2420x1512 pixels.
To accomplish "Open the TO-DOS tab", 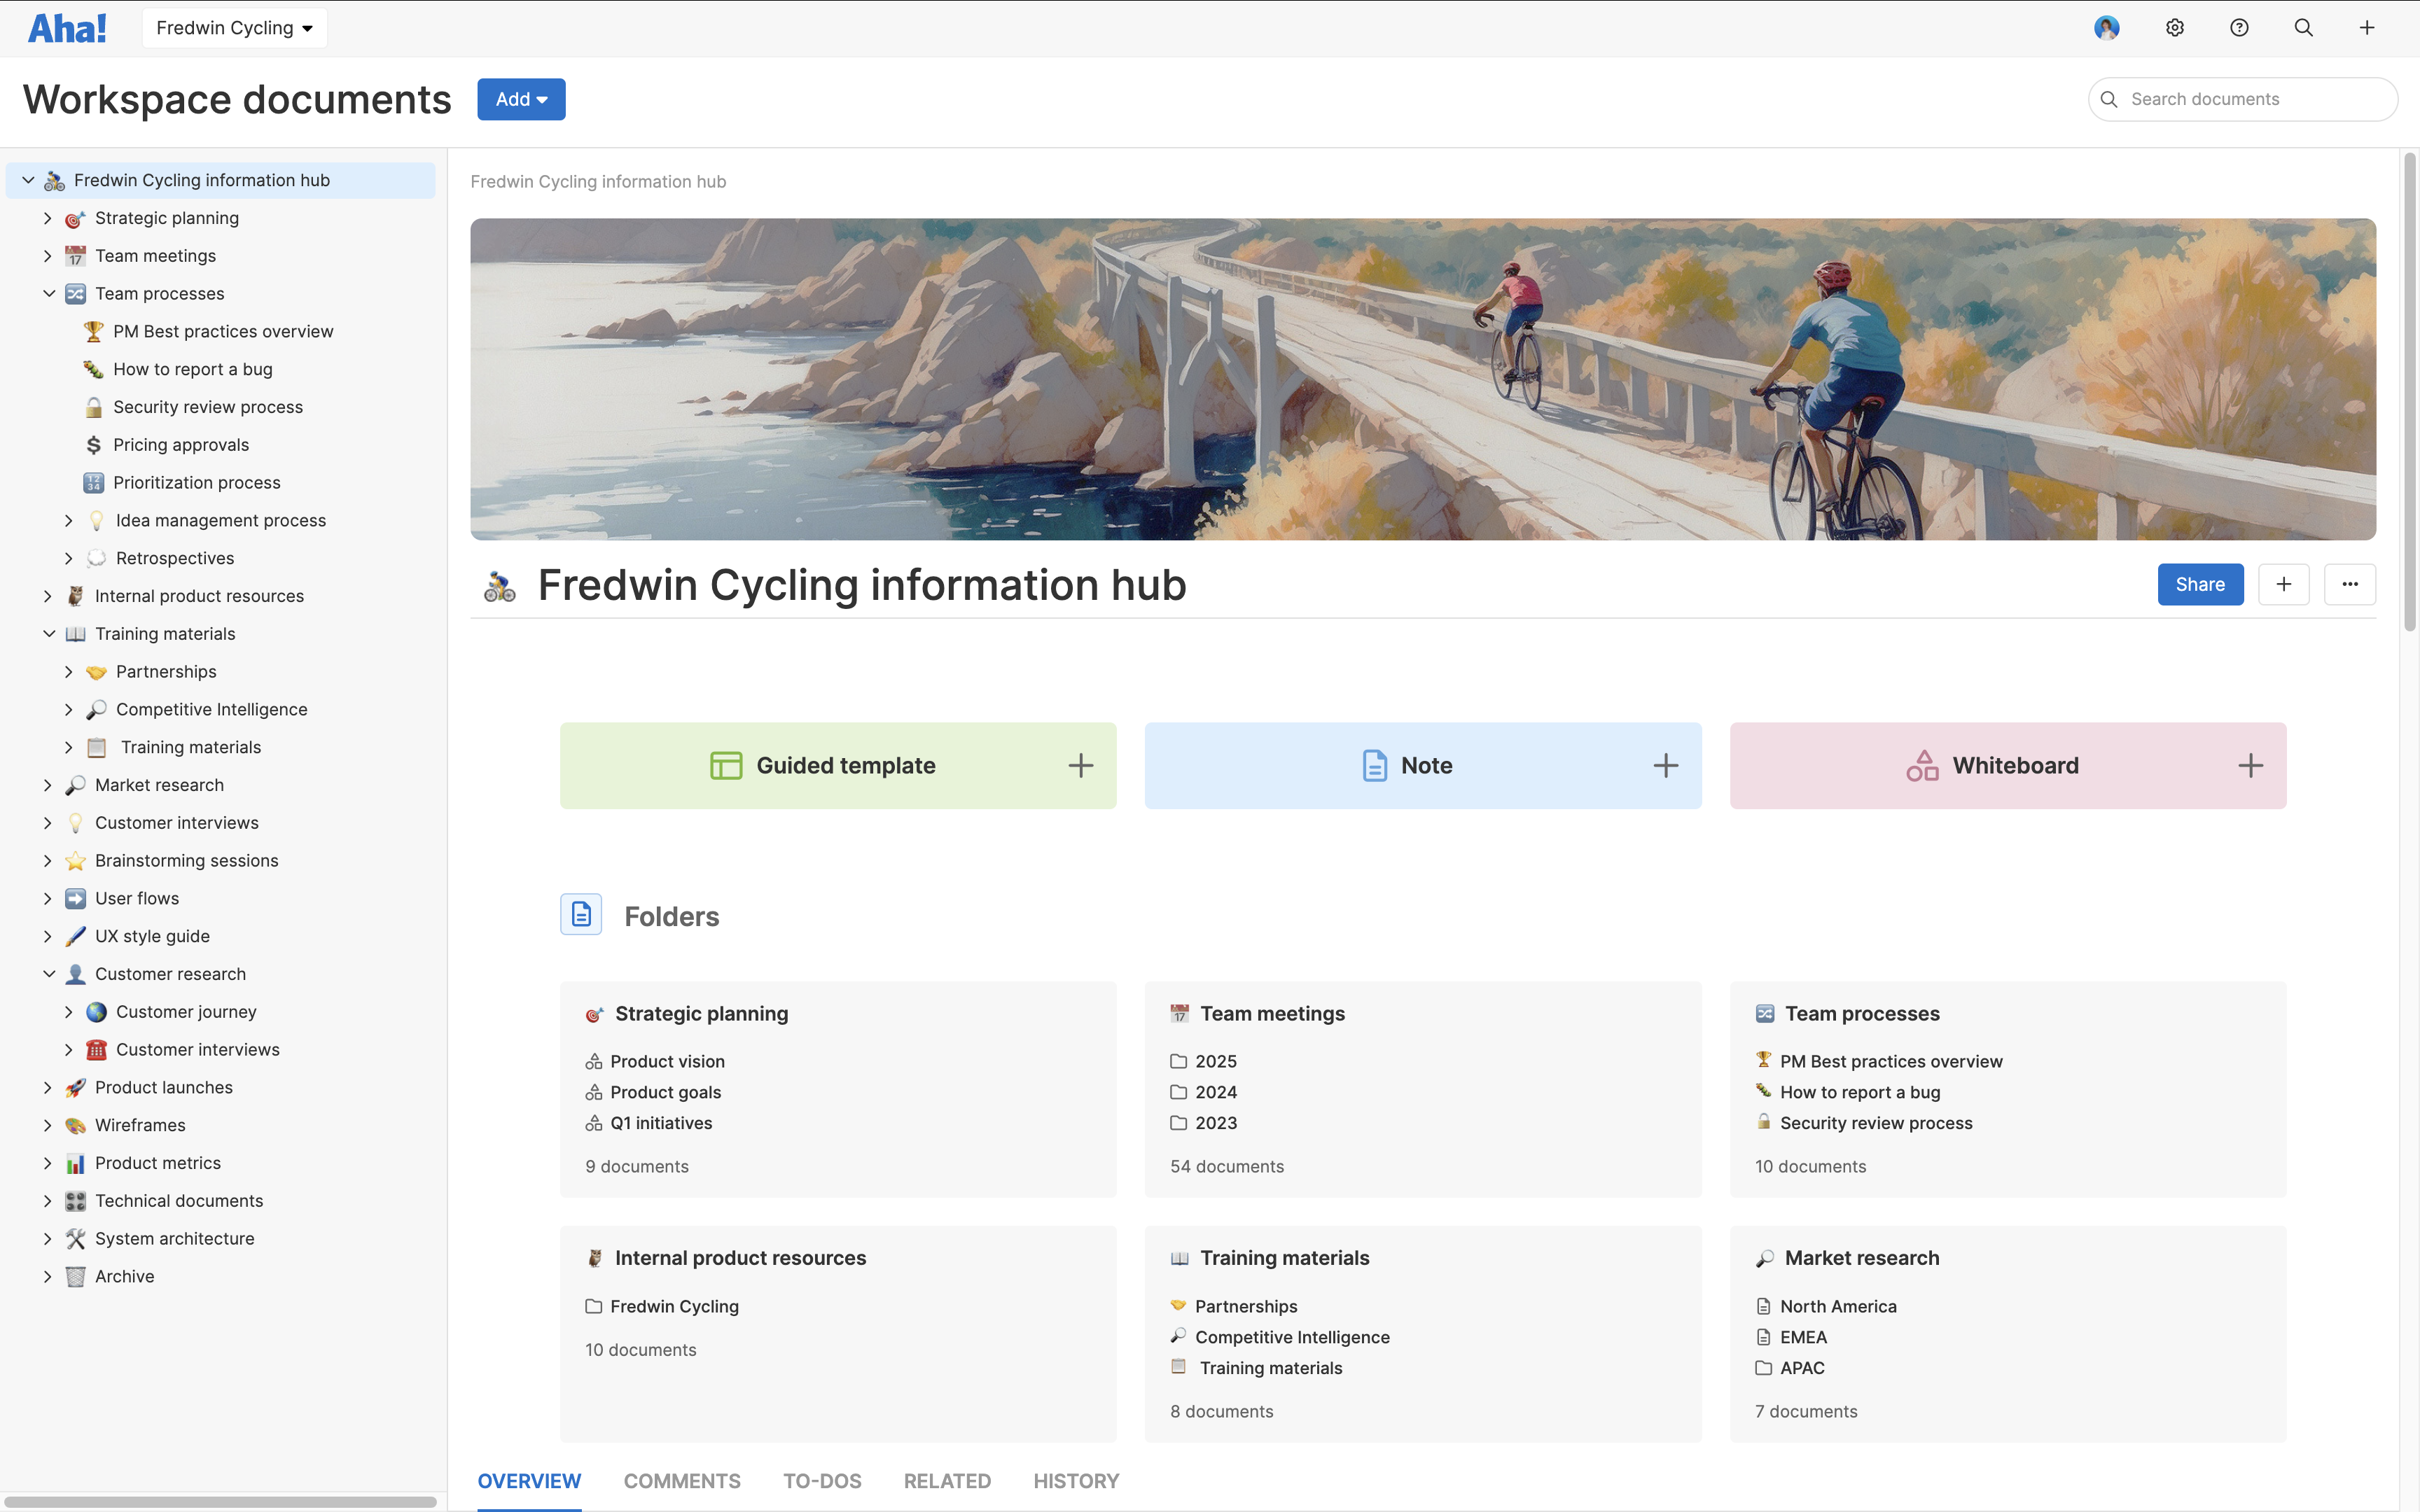I will (x=822, y=1481).
